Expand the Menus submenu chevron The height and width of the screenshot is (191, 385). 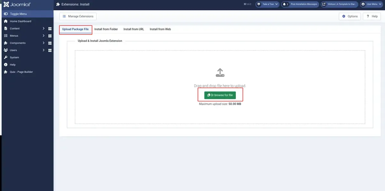[x=44, y=36]
